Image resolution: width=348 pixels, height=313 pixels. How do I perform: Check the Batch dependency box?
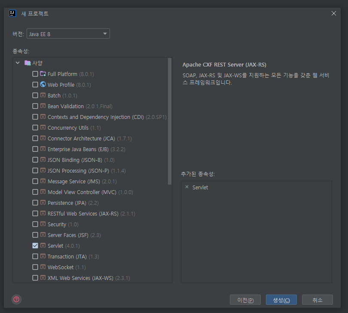coord(35,95)
